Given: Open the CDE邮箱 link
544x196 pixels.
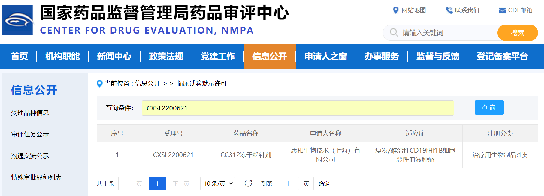Looking at the screenshot, I should click(520, 10).
